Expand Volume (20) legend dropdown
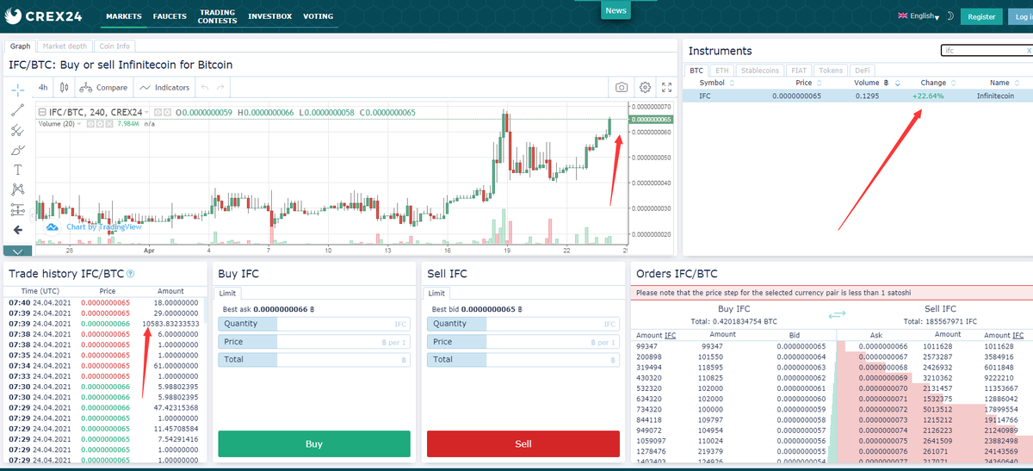The image size is (1033, 471). coord(79,124)
